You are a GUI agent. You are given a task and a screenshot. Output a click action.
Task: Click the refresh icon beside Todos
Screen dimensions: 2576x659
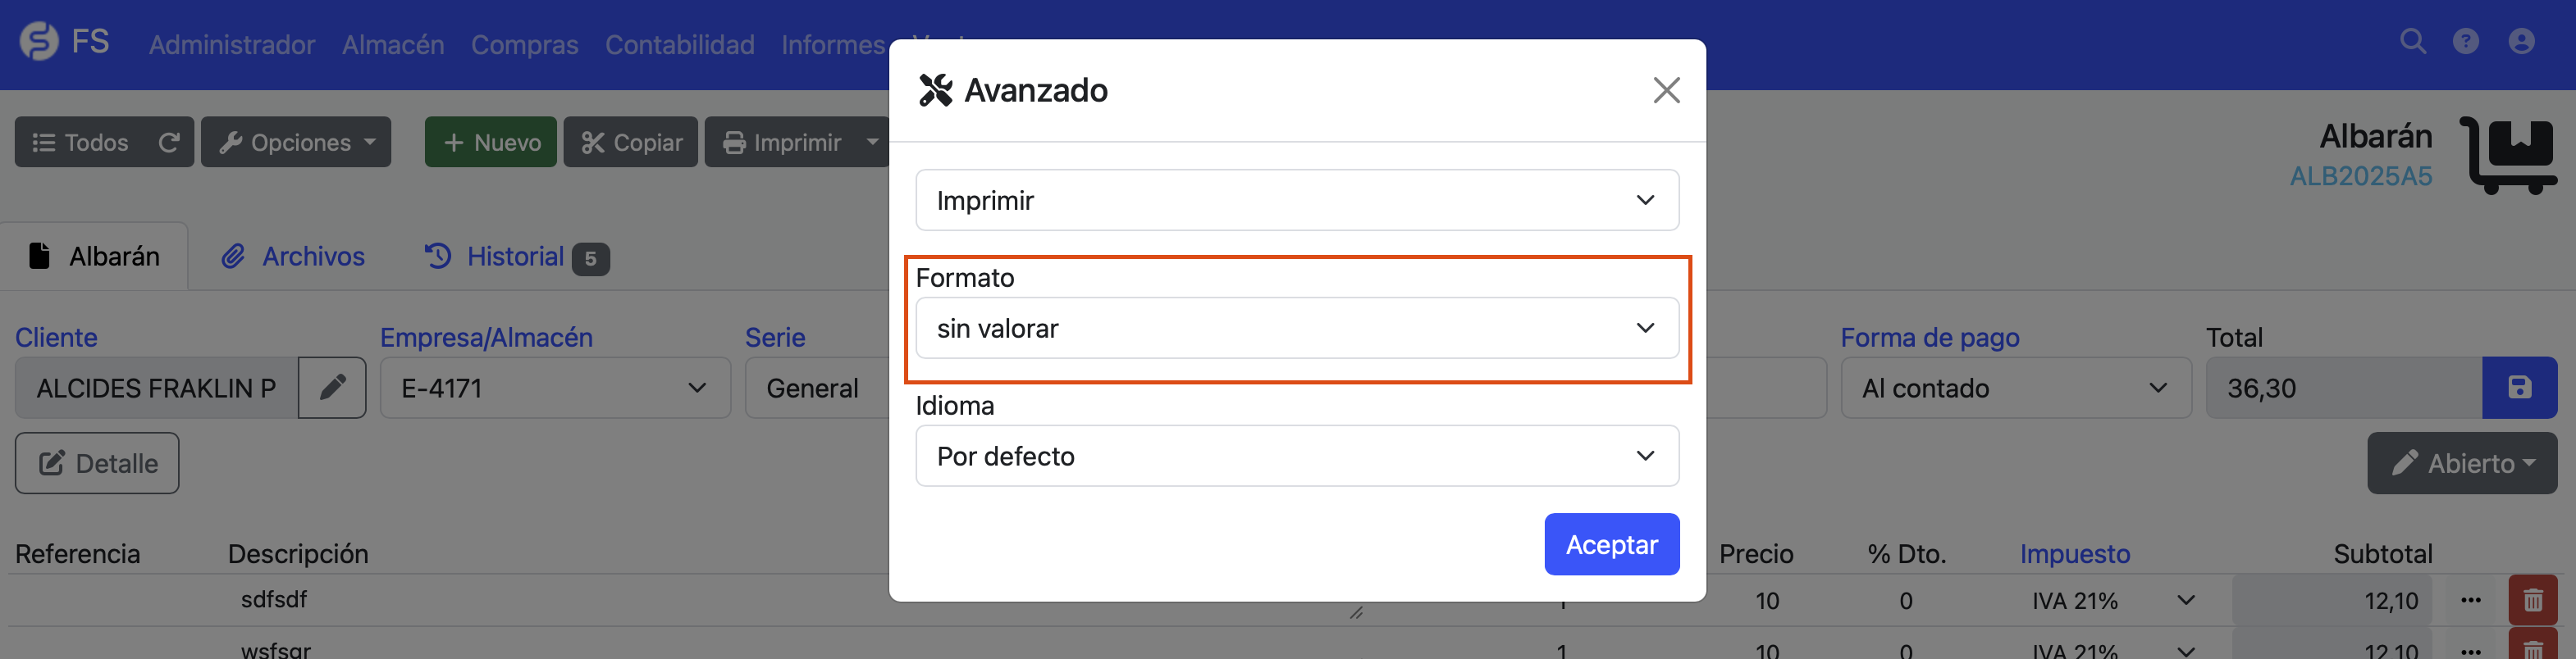169,142
